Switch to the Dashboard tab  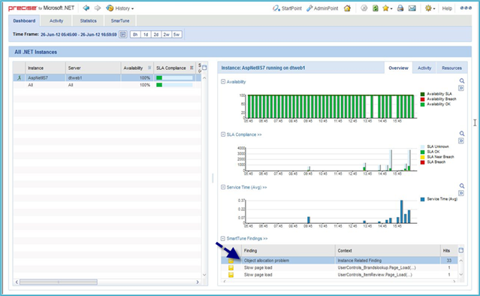coord(24,21)
